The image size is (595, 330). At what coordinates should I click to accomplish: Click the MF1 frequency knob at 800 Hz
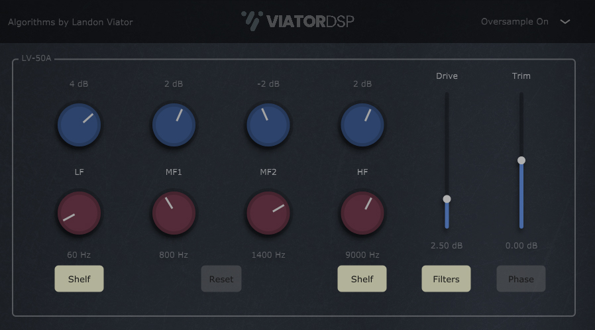click(174, 213)
